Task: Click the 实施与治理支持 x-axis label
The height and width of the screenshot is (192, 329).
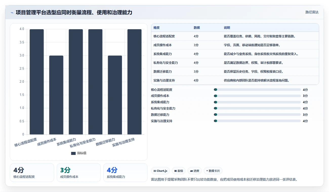Action: 123,143
